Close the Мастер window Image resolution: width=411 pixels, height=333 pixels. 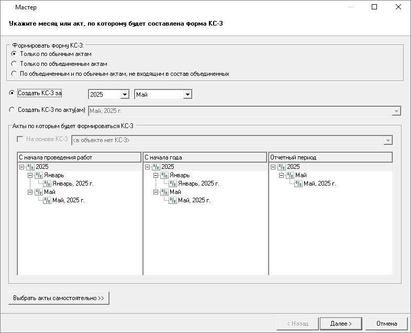point(398,7)
